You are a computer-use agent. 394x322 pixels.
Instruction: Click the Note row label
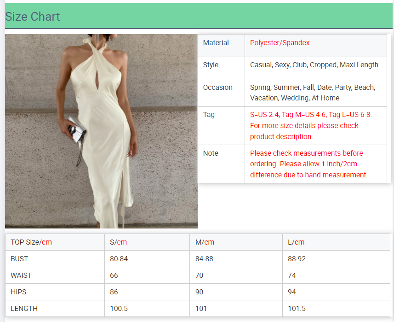pos(211,153)
